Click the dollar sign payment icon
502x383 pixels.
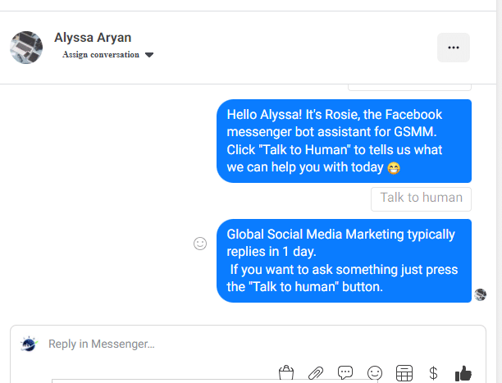tap(433, 373)
